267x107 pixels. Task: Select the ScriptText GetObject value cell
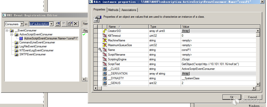tap(218, 64)
